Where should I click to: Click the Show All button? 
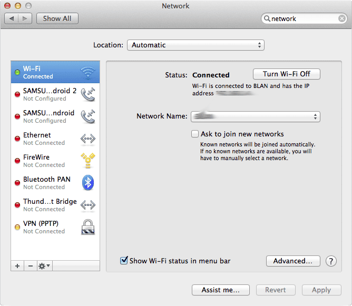tap(57, 18)
